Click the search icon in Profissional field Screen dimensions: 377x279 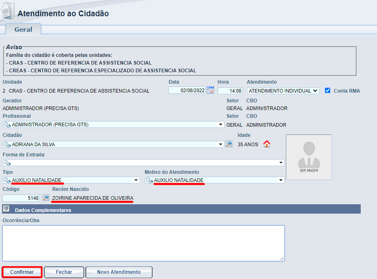tap(7, 125)
